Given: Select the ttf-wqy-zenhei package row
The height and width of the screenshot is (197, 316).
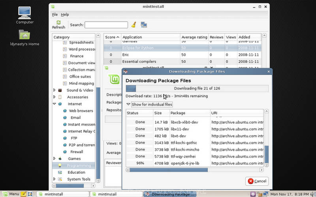Looking at the screenshot, I should [195, 156].
